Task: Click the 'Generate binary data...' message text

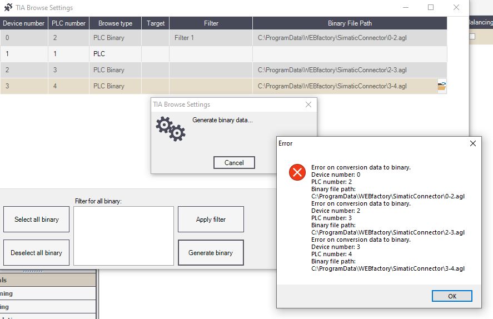Action: [x=222, y=120]
